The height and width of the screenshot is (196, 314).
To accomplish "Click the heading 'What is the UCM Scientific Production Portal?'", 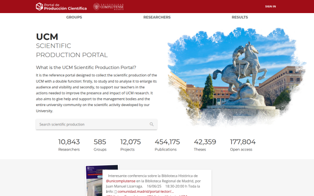I will pyautogui.click(x=86, y=67).
